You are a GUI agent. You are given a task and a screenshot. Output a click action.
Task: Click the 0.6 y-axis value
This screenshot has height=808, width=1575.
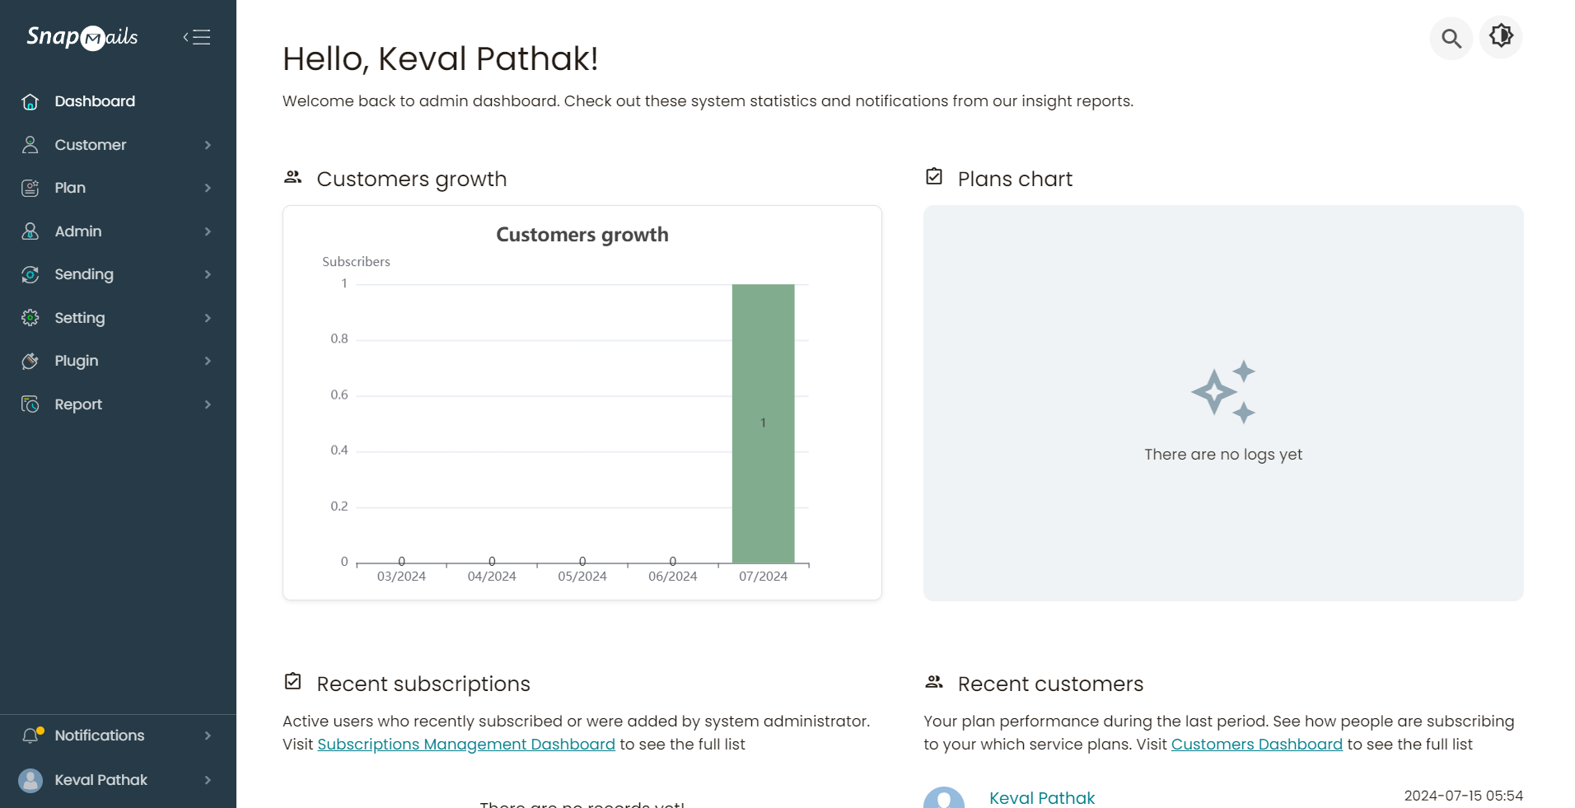coord(339,395)
